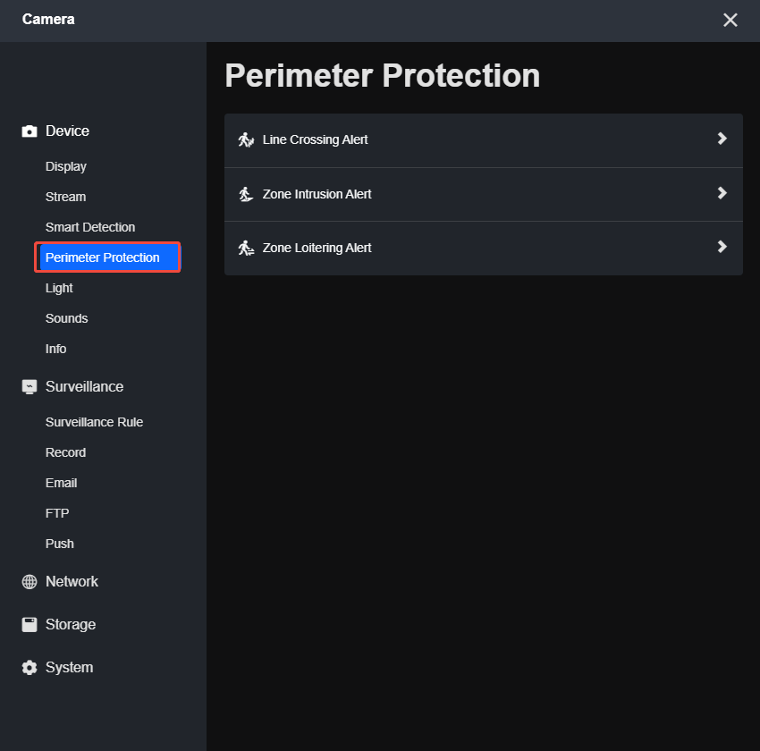Click the System gear icon
Image resolution: width=760 pixels, height=751 pixels.
(x=29, y=667)
